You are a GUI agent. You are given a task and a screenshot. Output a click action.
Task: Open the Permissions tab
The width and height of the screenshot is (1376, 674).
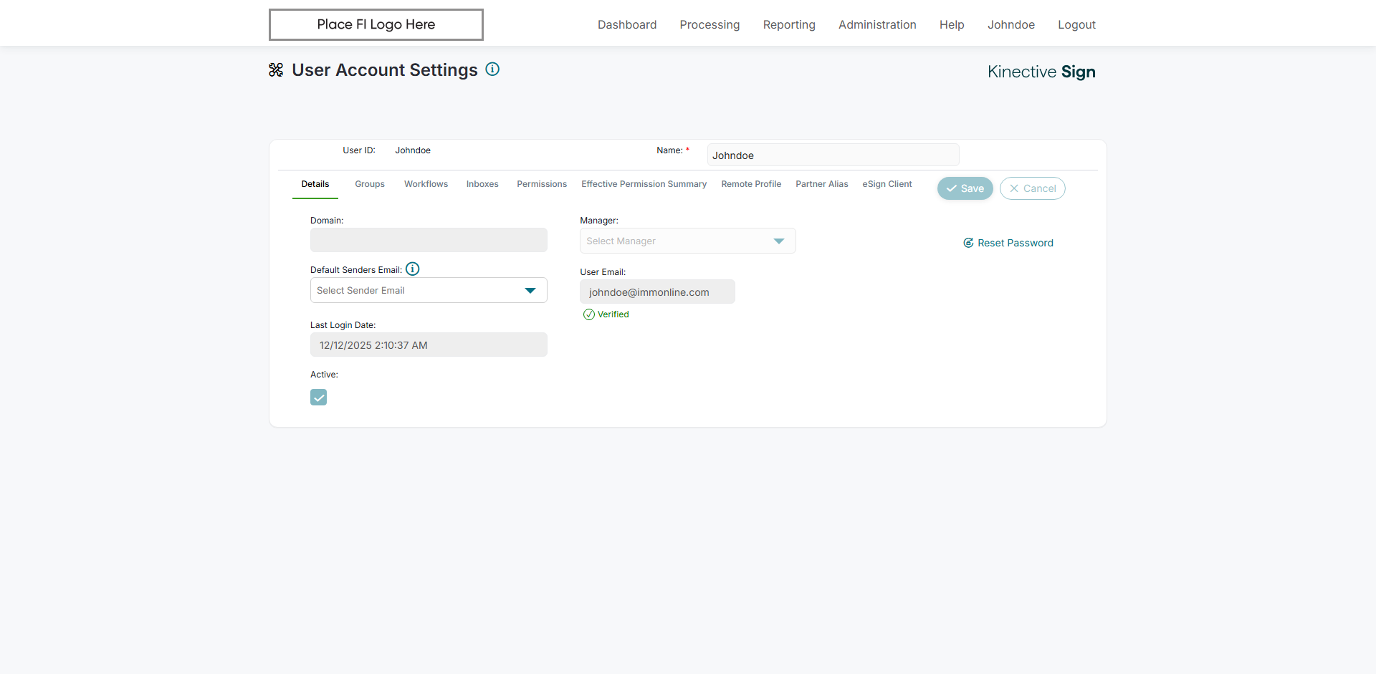point(542,184)
